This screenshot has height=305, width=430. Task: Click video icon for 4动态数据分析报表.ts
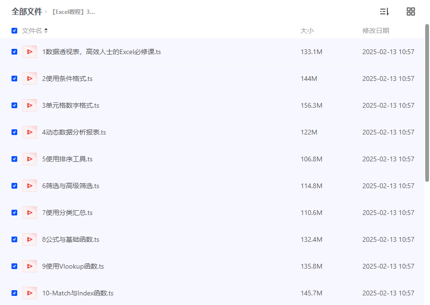[30, 132]
